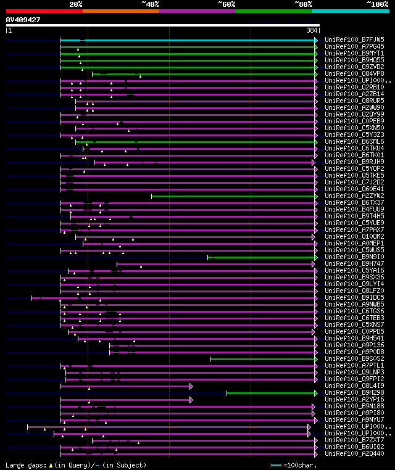
Task: Open the UniRef100_Q84VP8 hit label
Action: coord(354,73)
